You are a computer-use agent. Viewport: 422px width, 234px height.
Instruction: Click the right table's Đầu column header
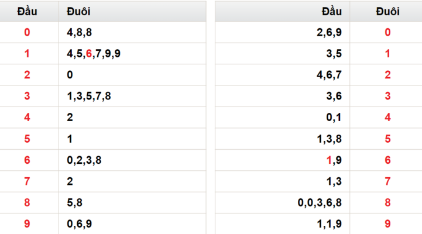point(282,11)
